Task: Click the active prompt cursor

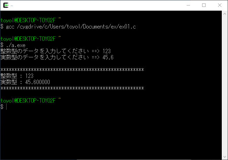Action: pos(7,107)
